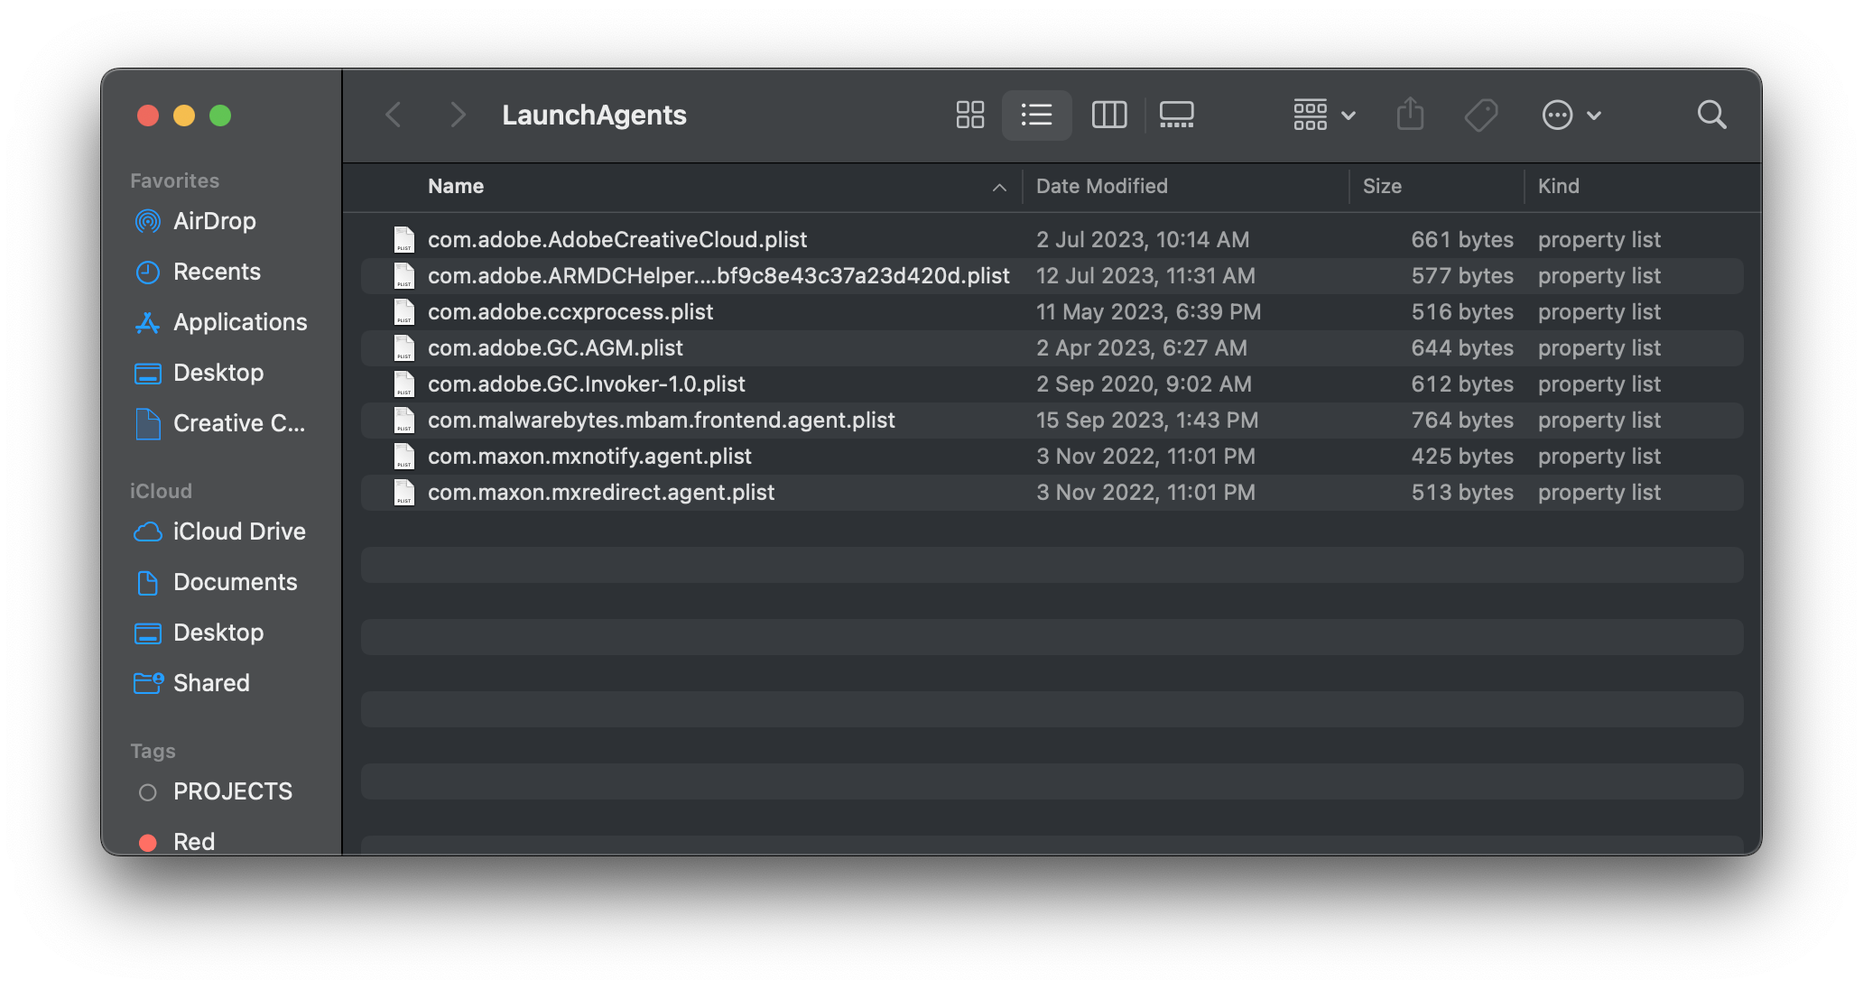Open the Group By dropdown
Image resolution: width=1863 pixels, height=989 pixels.
coord(1323,115)
